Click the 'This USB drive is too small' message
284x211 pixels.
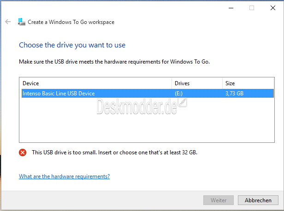pyautogui.click(x=114, y=152)
